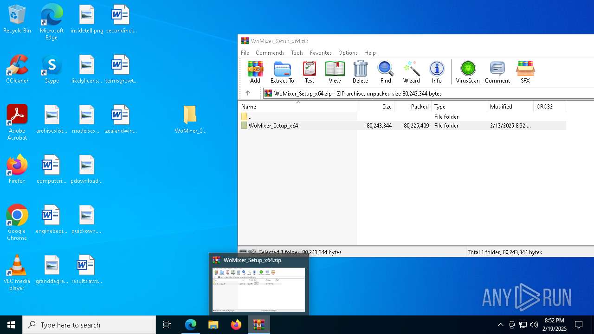Click the status bar drive icon in WinRAR
The width and height of the screenshot is (594, 334).
[243, 252]
